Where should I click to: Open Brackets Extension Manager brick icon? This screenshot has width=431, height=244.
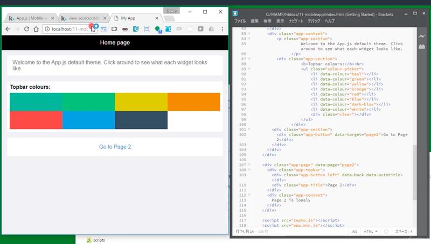click(422, 46)
